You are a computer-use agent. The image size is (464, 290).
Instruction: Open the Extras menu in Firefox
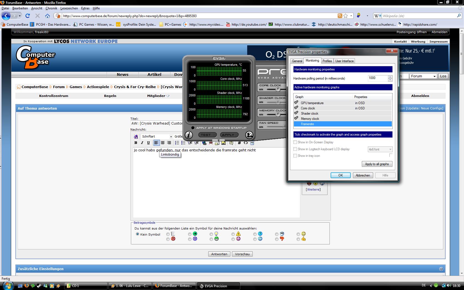coord(85,8)
